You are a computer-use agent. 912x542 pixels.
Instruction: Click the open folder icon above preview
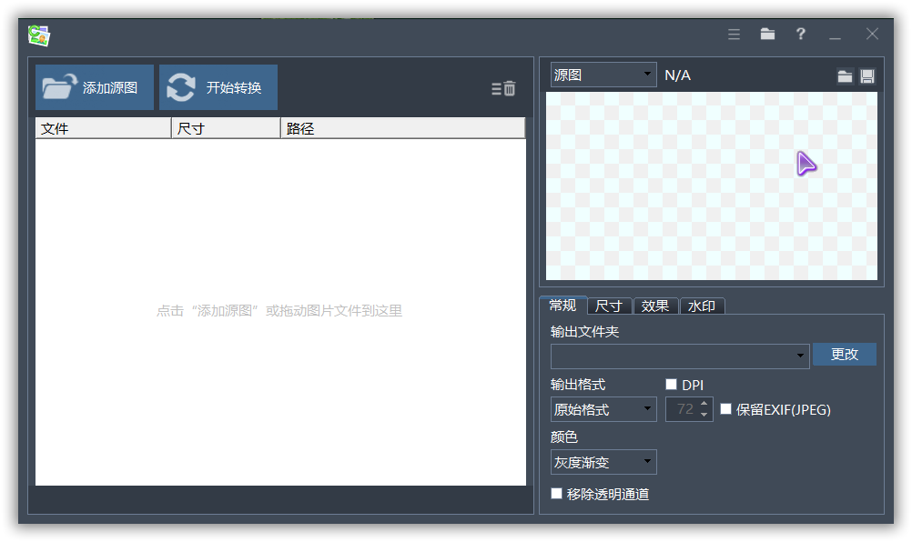tap(845, 76)
